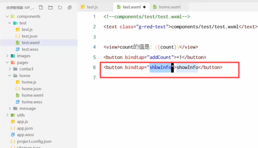Image resolution: width=258 pixels, height=148 pixels.
Task: Click line number 4 in the gutter
Action: click(94, 47)
